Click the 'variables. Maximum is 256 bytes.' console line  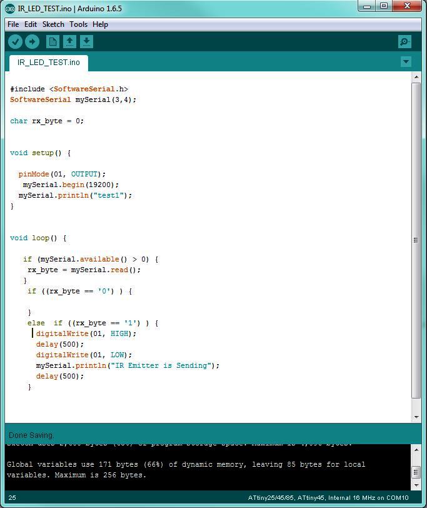[76, 475]
